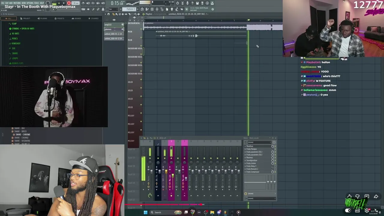The image size is (384, 216).
Task: Switch browser to the PROJECT tab
Action: [x=25, y=18]
